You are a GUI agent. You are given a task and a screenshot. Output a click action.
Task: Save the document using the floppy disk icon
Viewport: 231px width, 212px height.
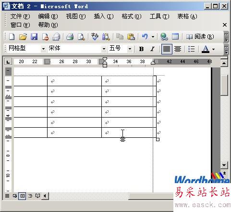click(34, 37)
